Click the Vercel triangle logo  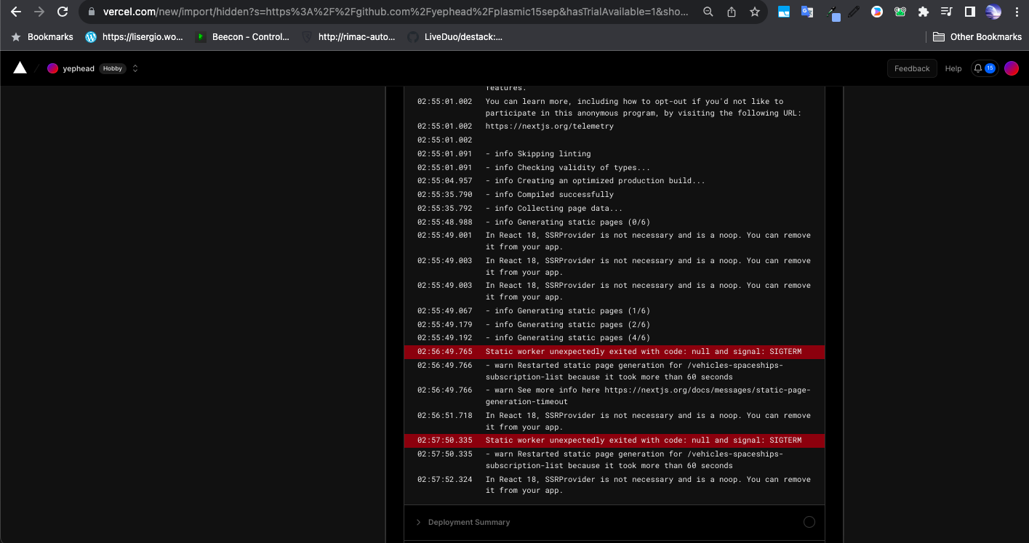point(20,68)
